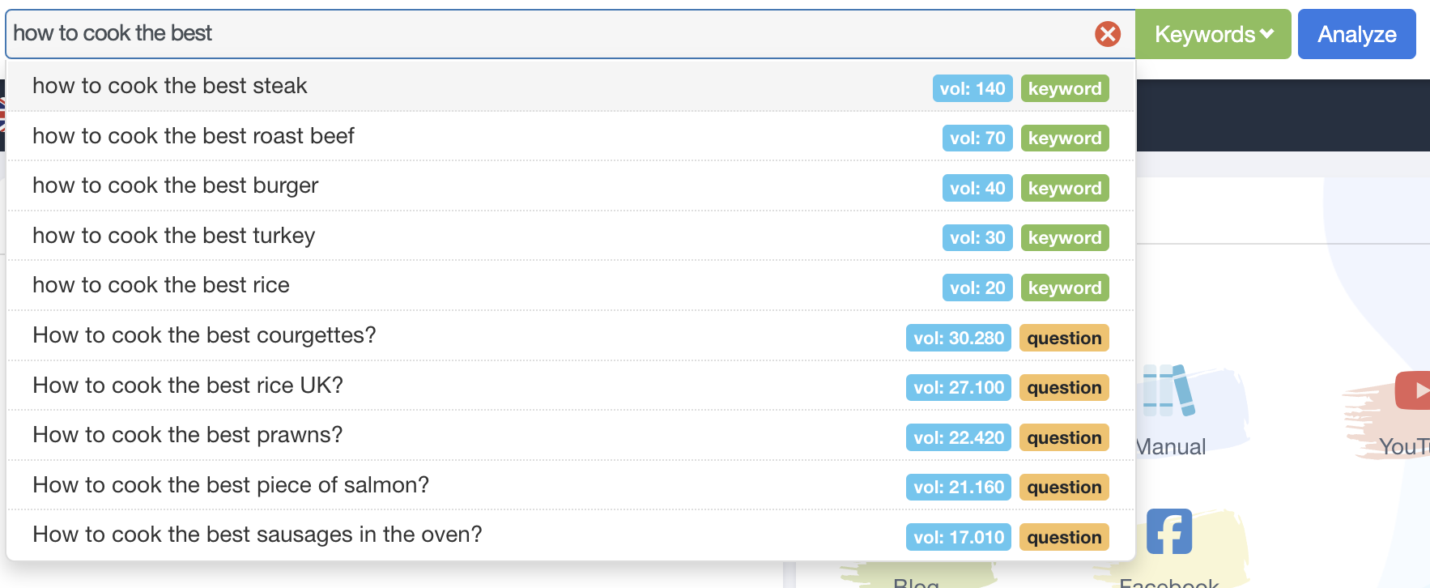This screenshot has width=1430, height=588.
Task: Select 'how to cook the best roast beef'
Action: click(571, 137)
